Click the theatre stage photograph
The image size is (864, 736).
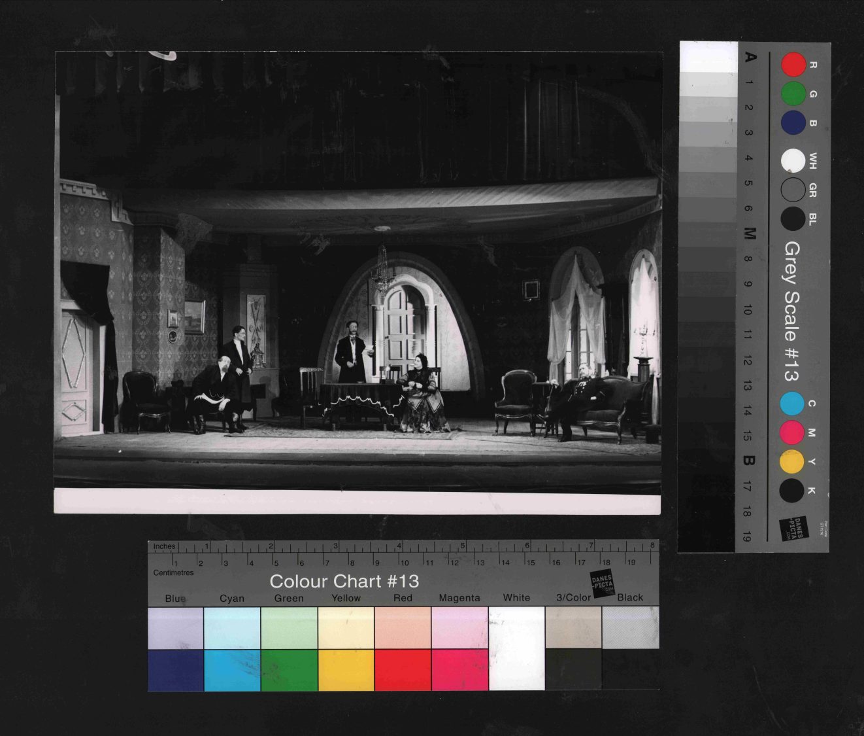tap(357, 281)
